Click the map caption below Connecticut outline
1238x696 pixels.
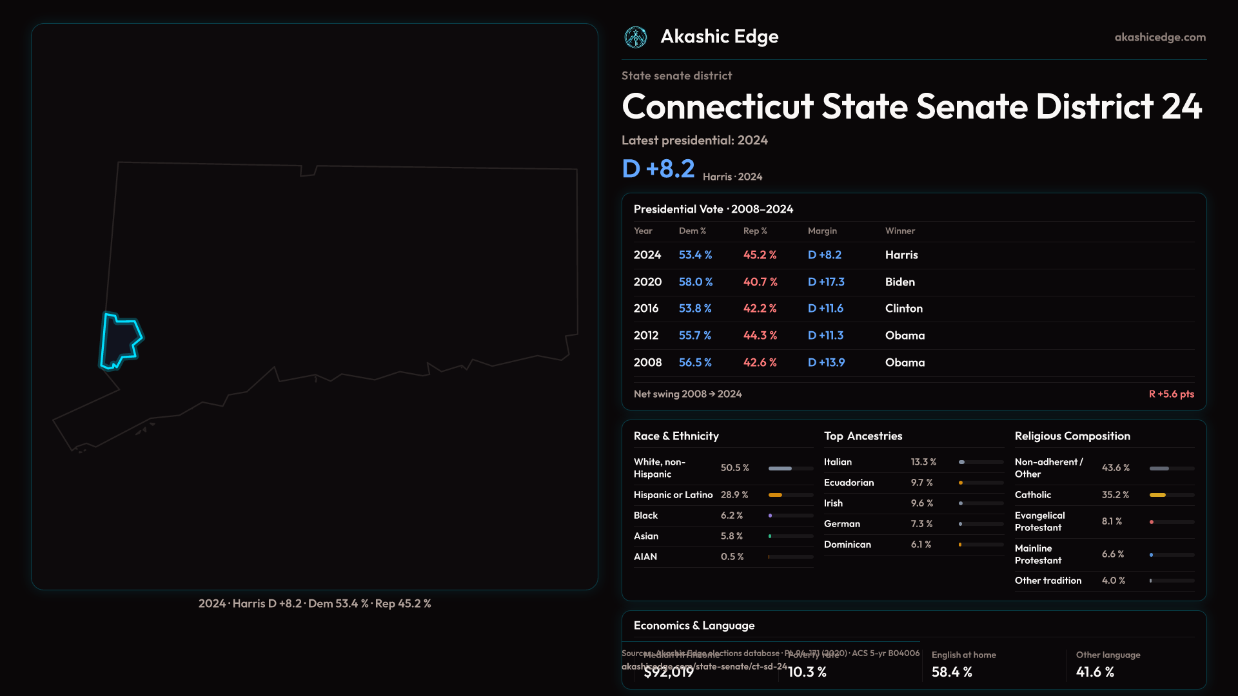click(x=315, y=604)
